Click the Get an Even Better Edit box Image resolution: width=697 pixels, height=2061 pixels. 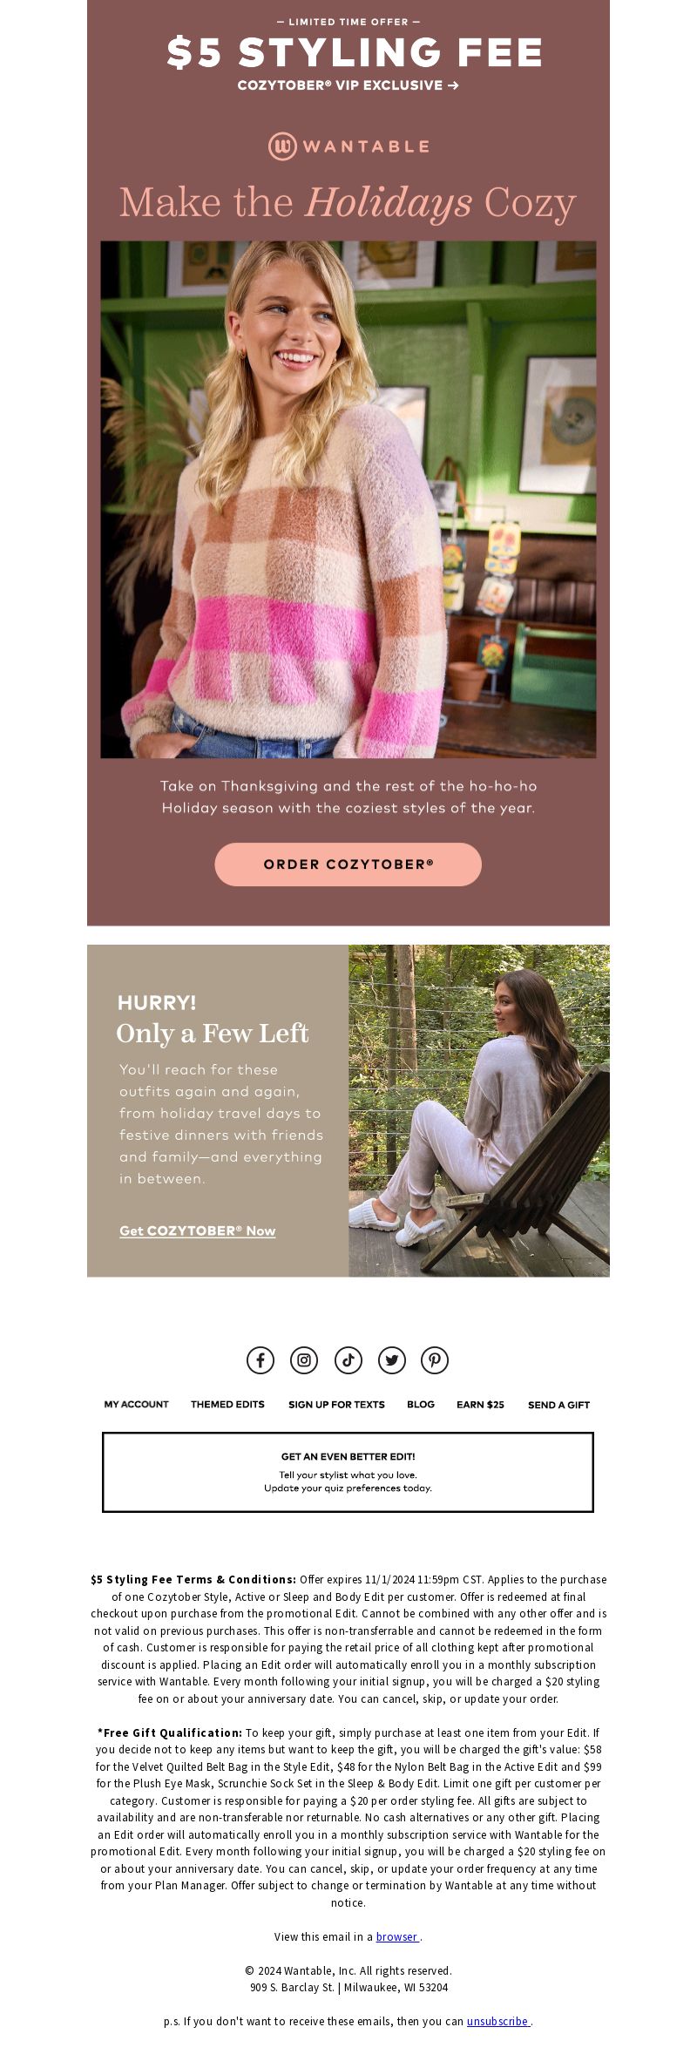[x=348, y=1472]
